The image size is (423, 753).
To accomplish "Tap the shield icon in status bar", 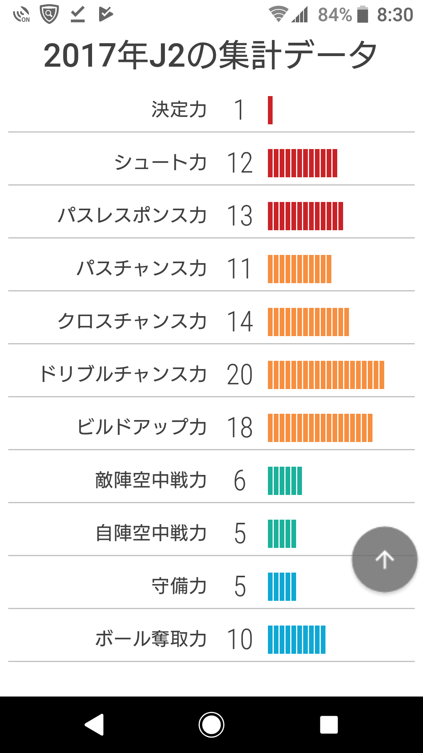I will [x=49, y=15].
